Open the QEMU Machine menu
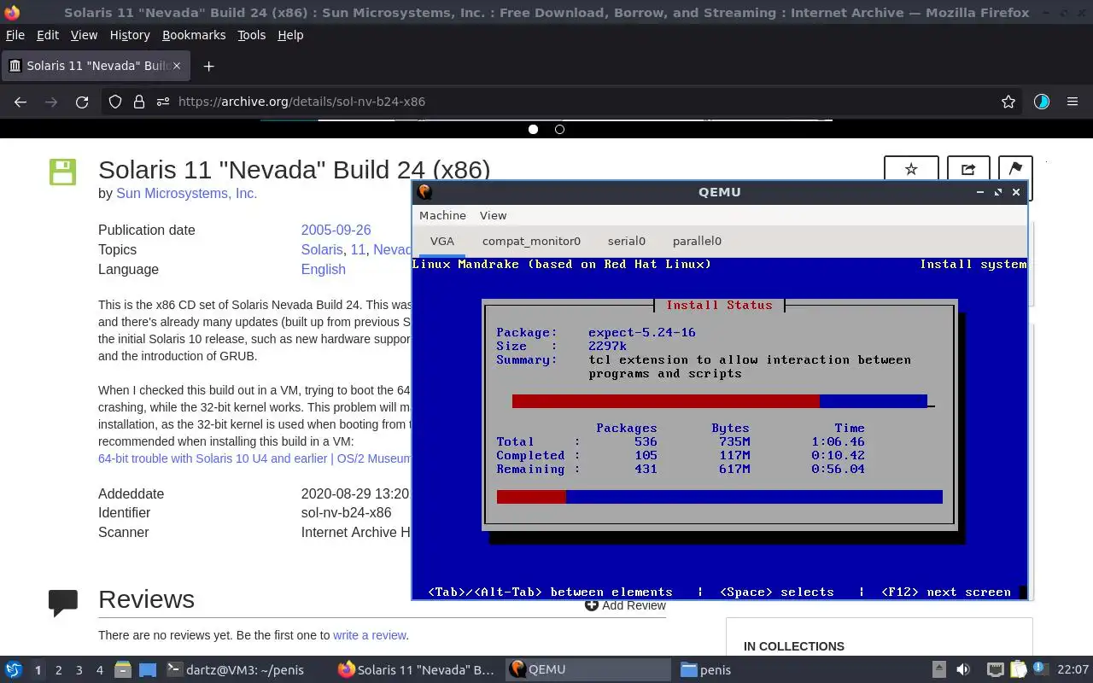This screenshot has width=1093, height=683. pyautogui.click(x=442, y=216)
